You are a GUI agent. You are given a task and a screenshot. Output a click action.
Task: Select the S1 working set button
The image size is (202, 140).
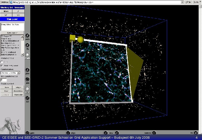point(18,15)
